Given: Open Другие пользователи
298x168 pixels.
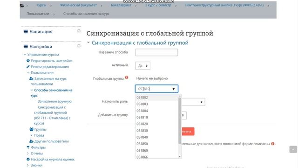Looking at the screenshot, I should tap(52, 141).
